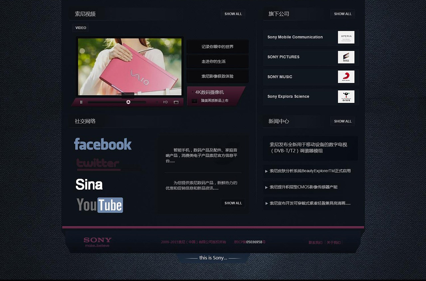Click the small thumbnail beside 臻美画质新品上市
Image resolution: width=426 pixels, height=281 pixels.
point(195,101)
